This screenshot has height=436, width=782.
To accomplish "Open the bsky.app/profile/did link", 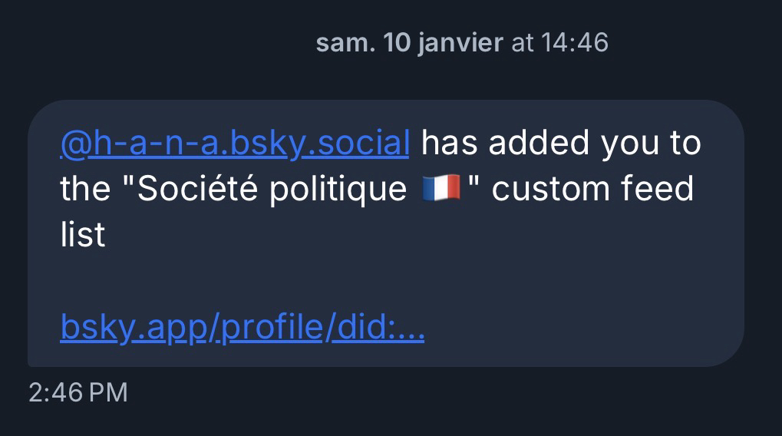I will (242, 329).
